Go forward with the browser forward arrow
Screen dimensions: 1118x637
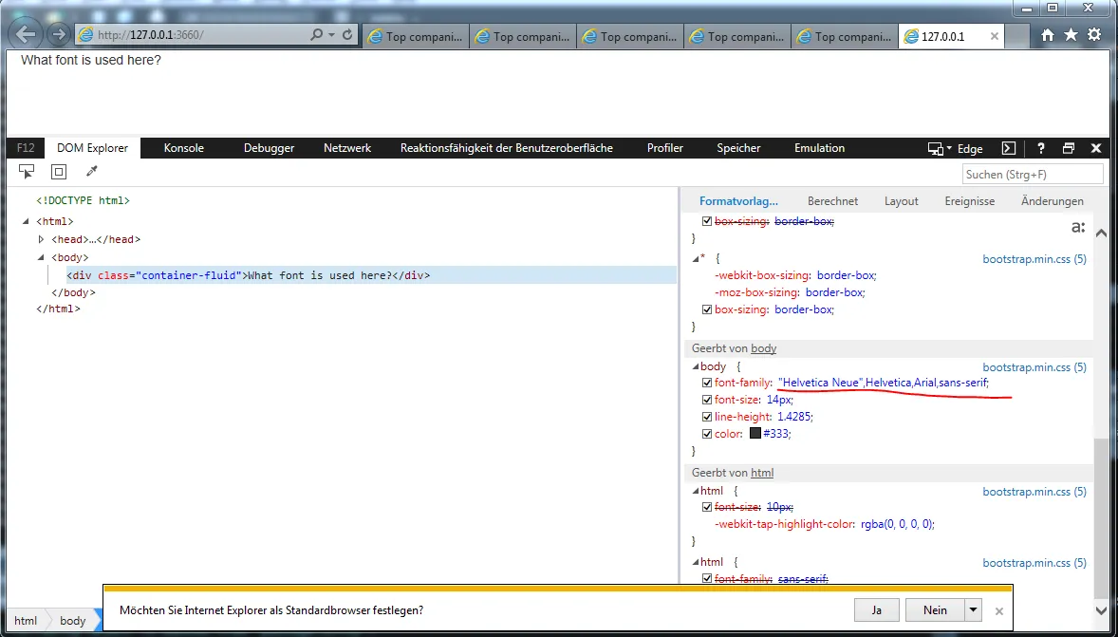[59, 33]
